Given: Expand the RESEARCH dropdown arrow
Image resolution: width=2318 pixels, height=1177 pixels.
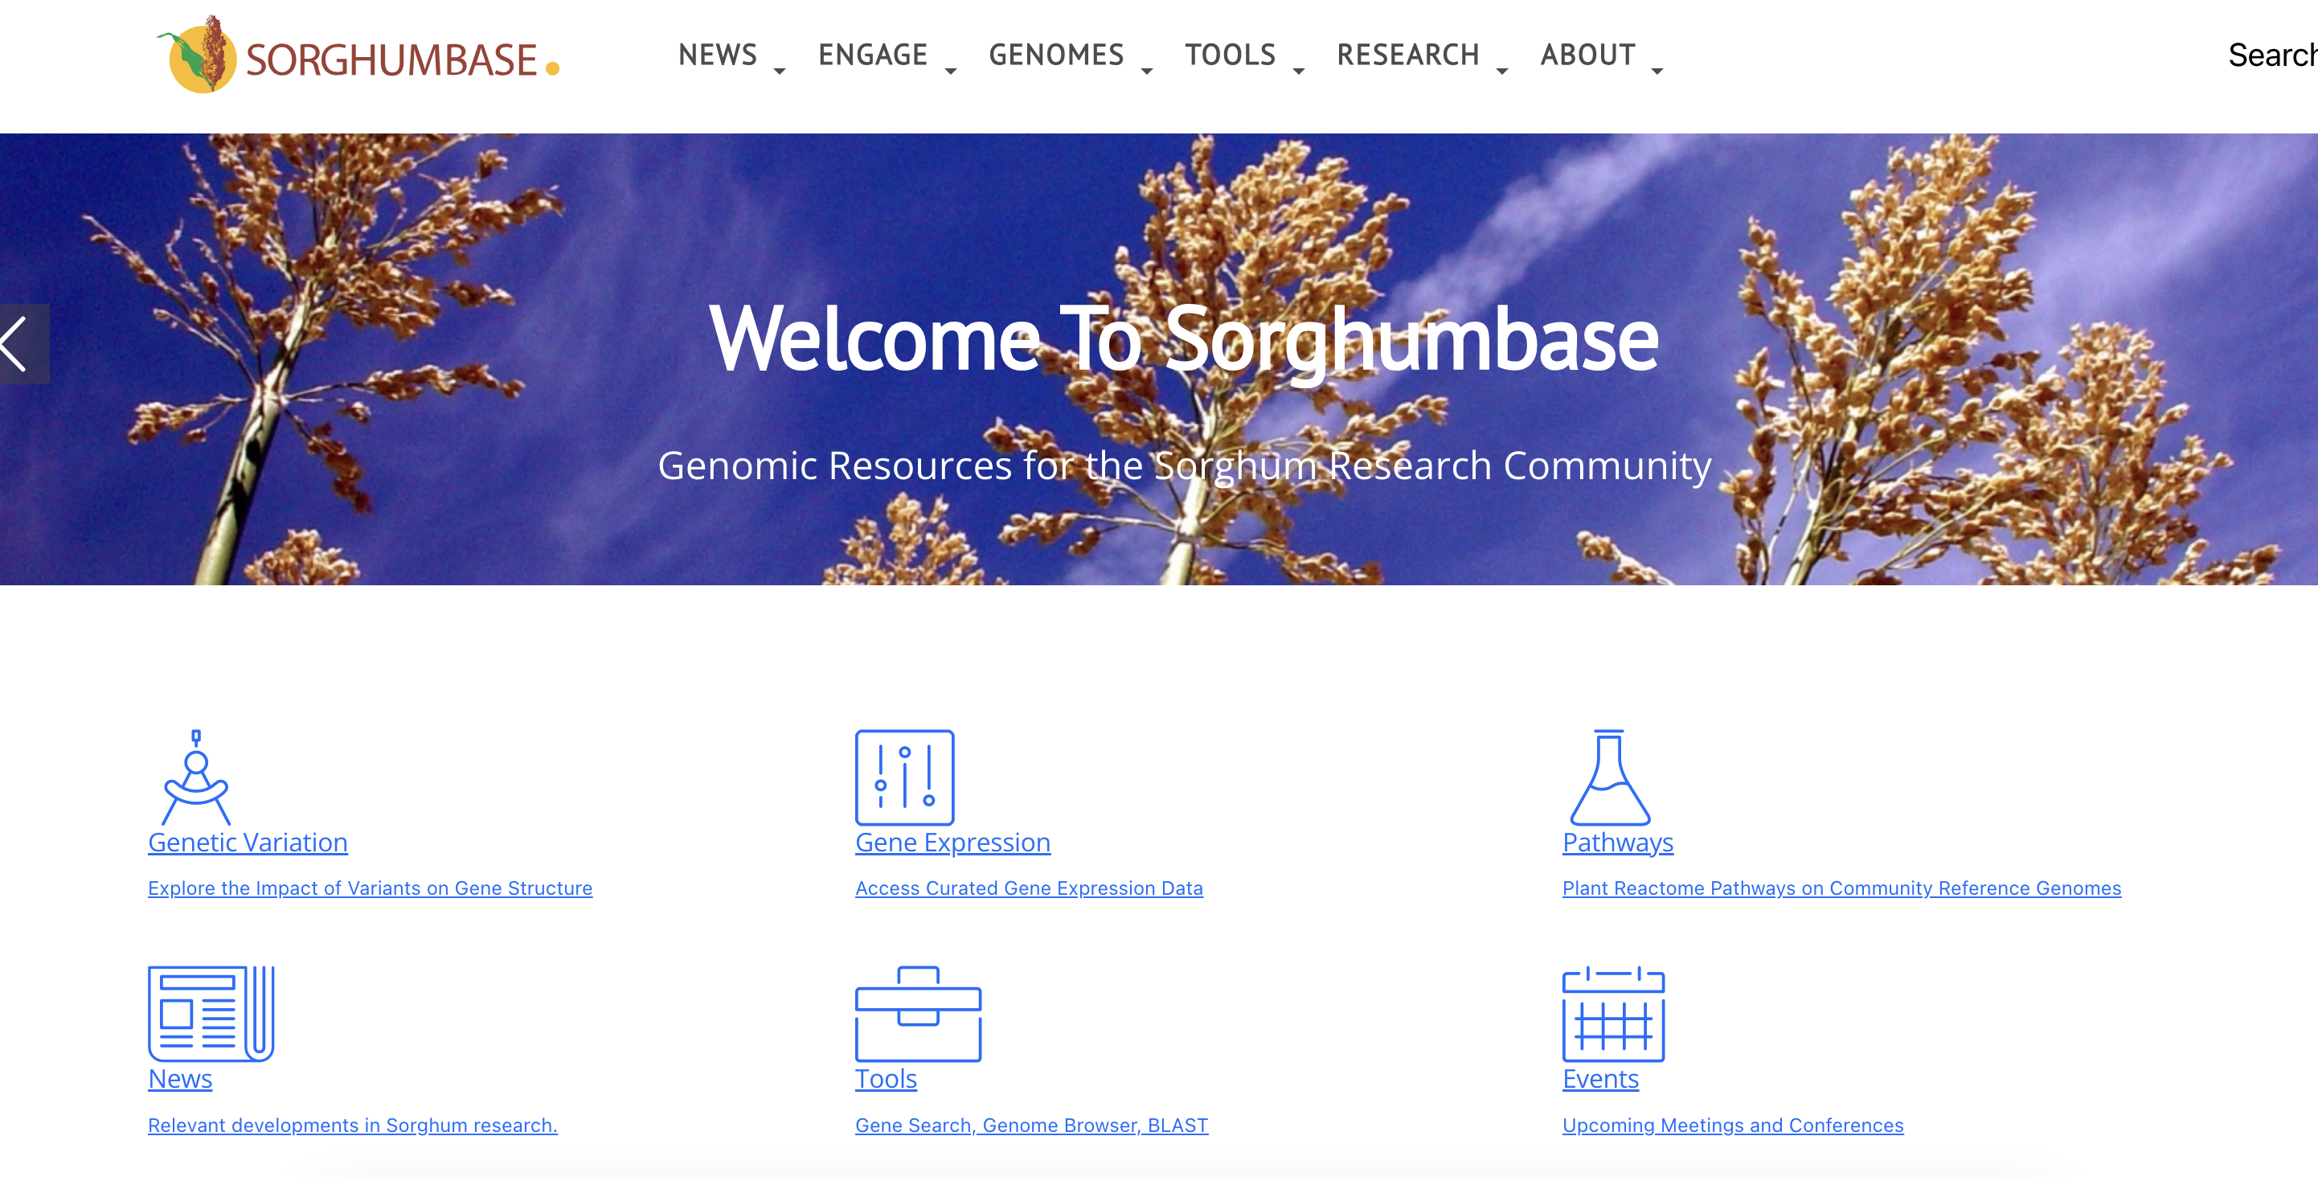Looking at the screenshot, I should pos(1502,70).
